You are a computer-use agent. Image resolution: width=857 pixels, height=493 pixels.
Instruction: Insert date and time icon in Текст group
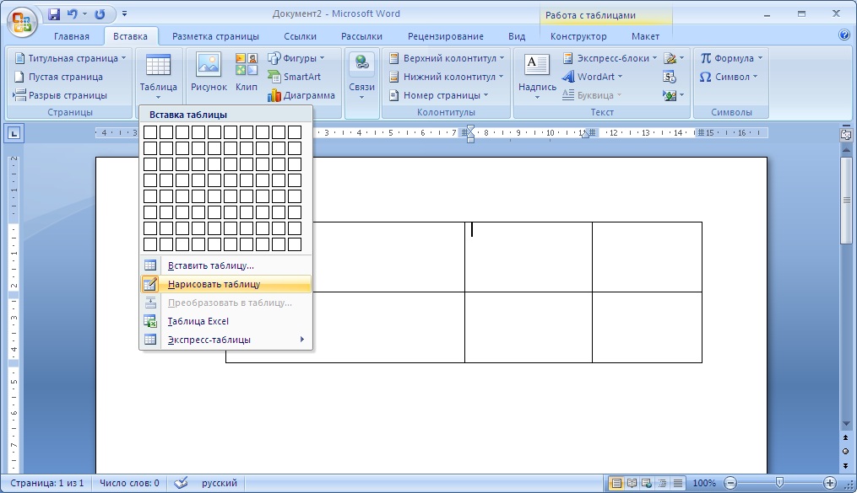click(x=670, y=77)
